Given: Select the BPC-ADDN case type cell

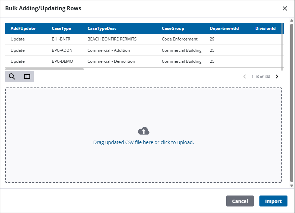Looking at the screenshot, I should pyautogui.click(x=62, y=50).
